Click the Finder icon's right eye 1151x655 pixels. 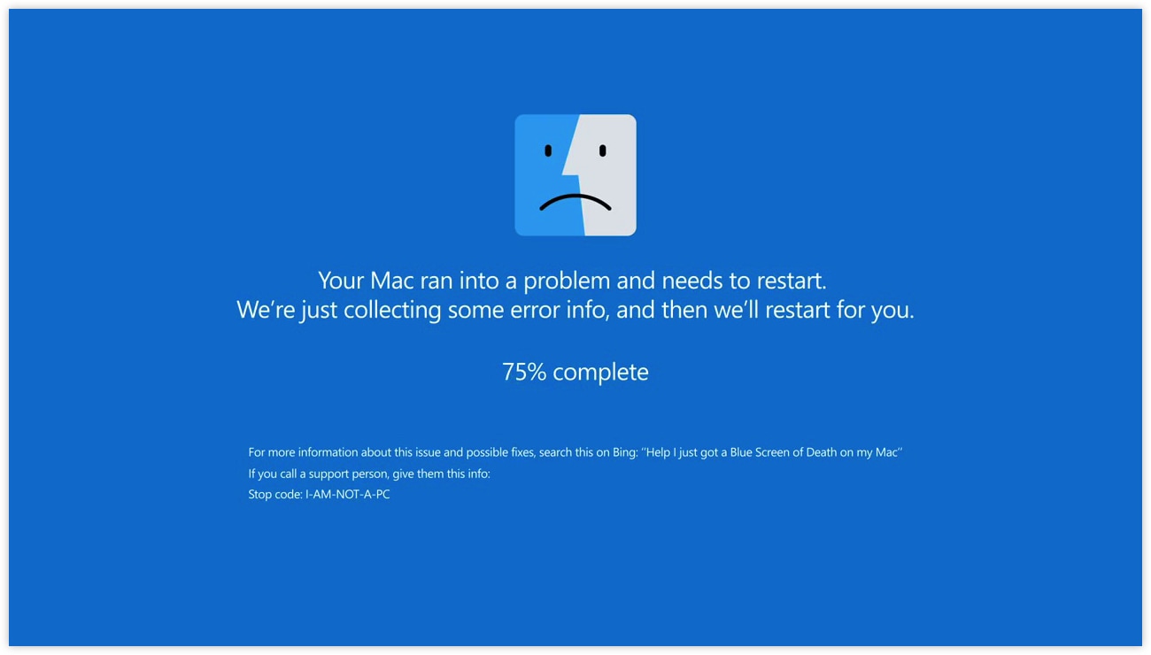603,150
